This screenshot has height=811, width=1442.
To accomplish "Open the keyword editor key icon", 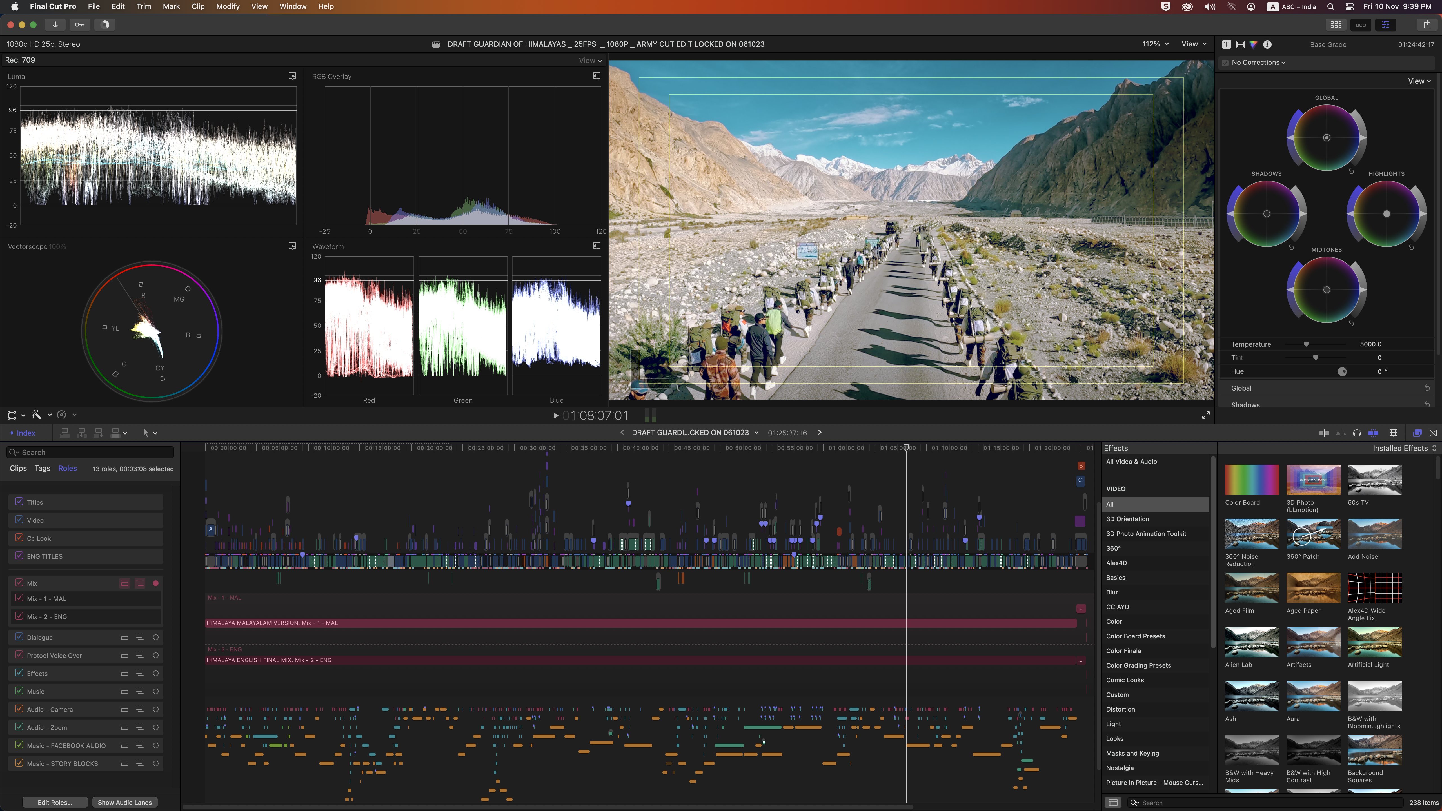I will coord(79,24).
